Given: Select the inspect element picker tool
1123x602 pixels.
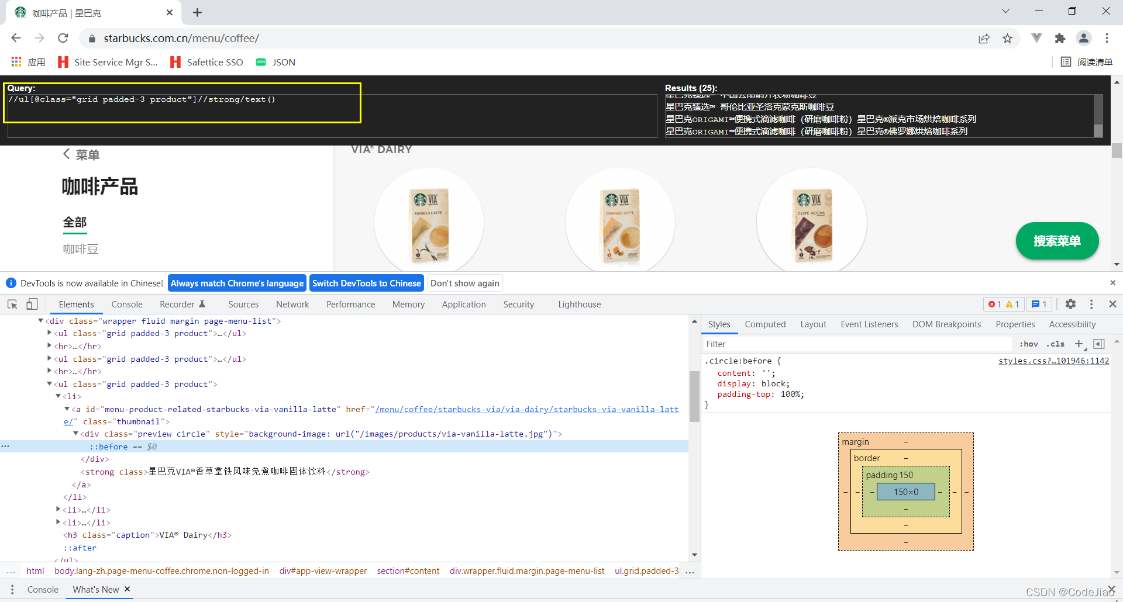Looking at the screenshot, I should click(x=12, y=304).
